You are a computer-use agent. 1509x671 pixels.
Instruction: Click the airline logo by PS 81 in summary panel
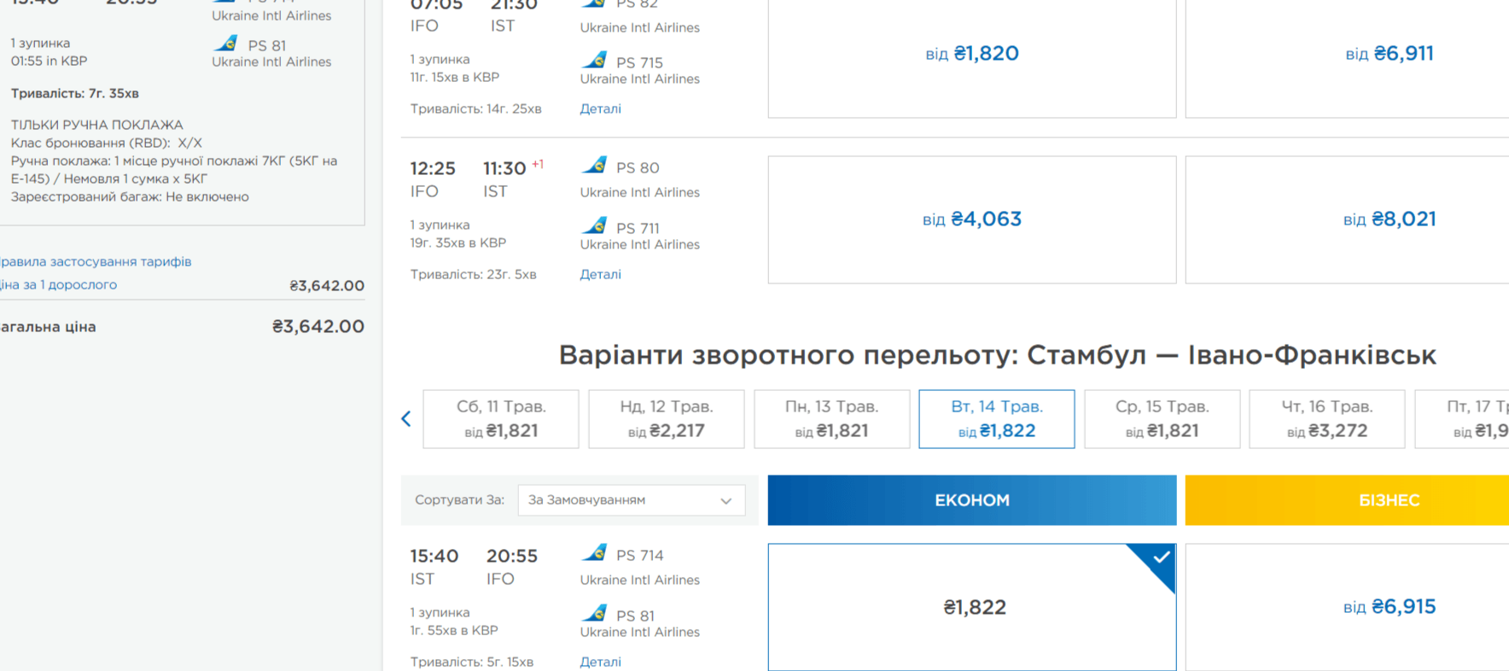click(225, 43)
